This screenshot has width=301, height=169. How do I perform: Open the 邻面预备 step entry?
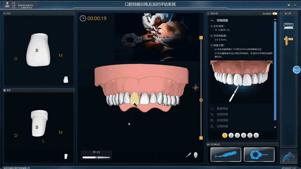222,114
